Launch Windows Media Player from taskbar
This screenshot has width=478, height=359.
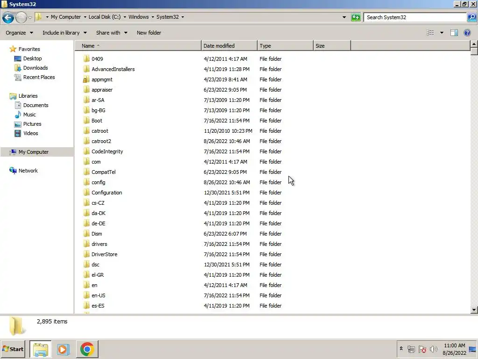pyautogui.click(x=63, y=349)
